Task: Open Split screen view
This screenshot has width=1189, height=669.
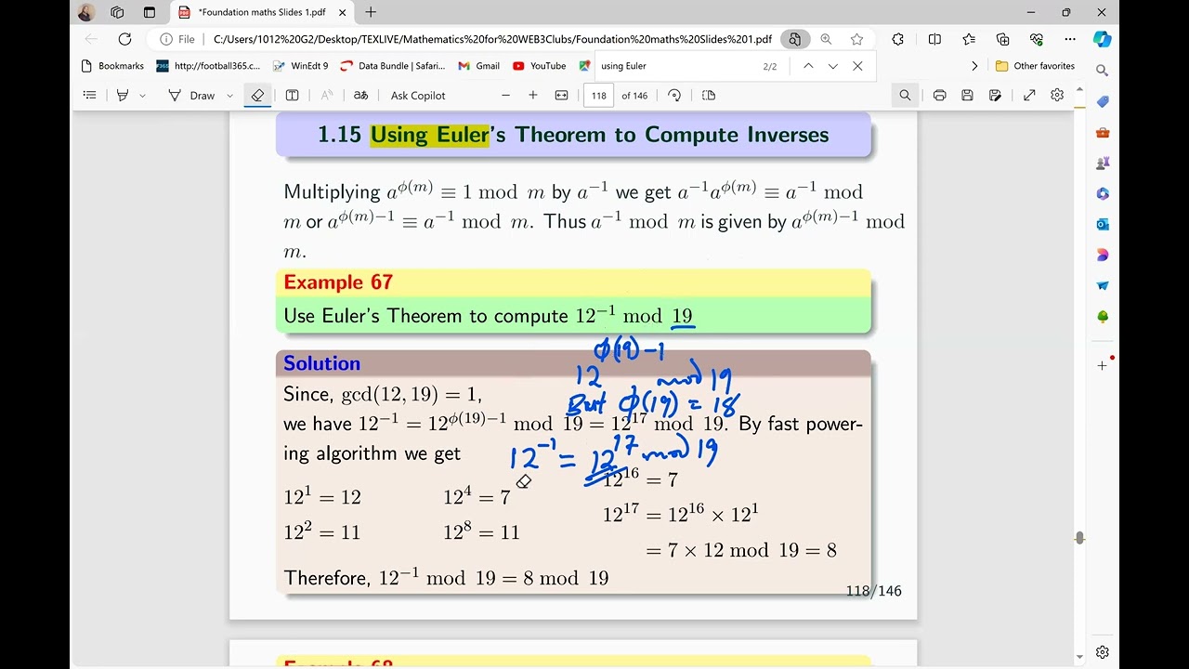Action: coord(934,39)
